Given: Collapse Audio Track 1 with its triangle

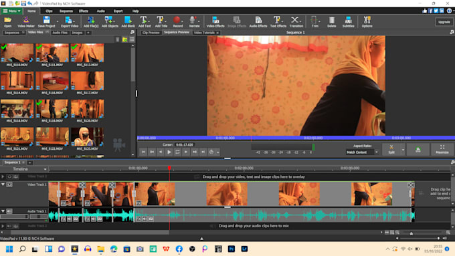Looking at the screenshot, I should [3, 211].
